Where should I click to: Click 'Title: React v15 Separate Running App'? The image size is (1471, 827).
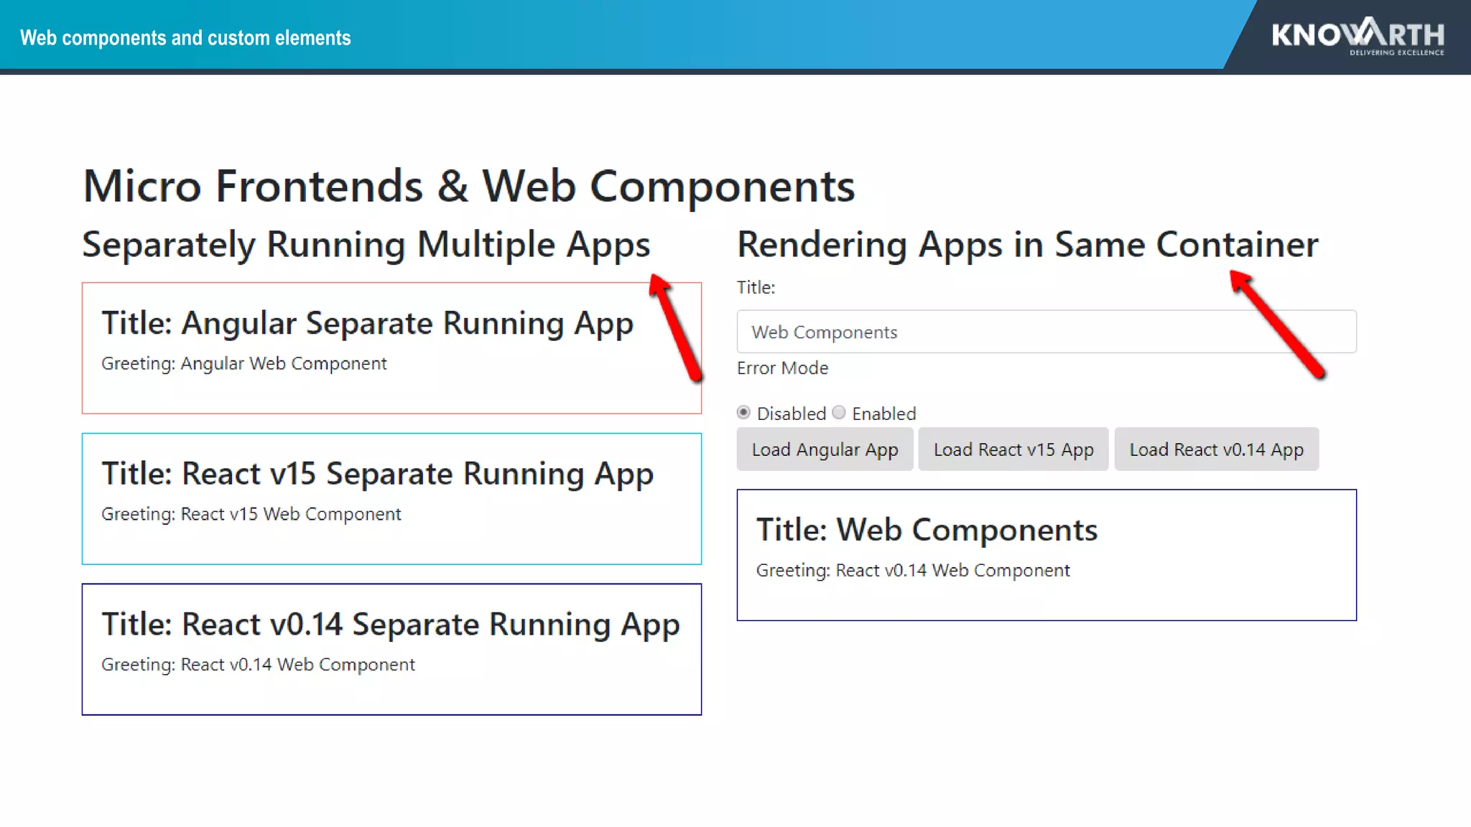point(378,474)
